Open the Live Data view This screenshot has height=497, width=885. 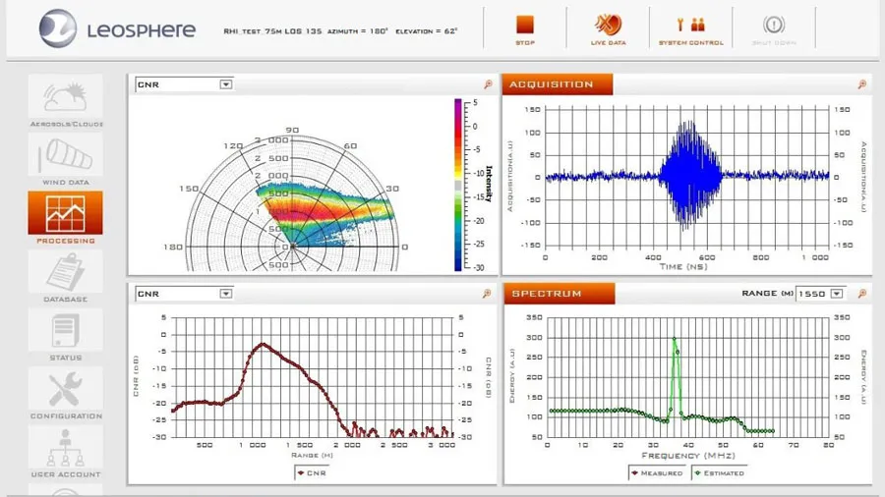click(x=608, y=25)
